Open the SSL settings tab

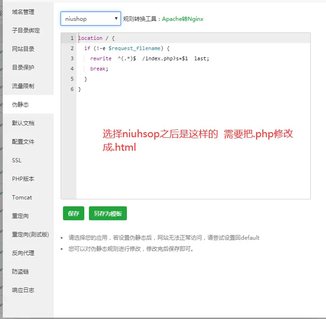pyautogui.click(x=17, y=160)
